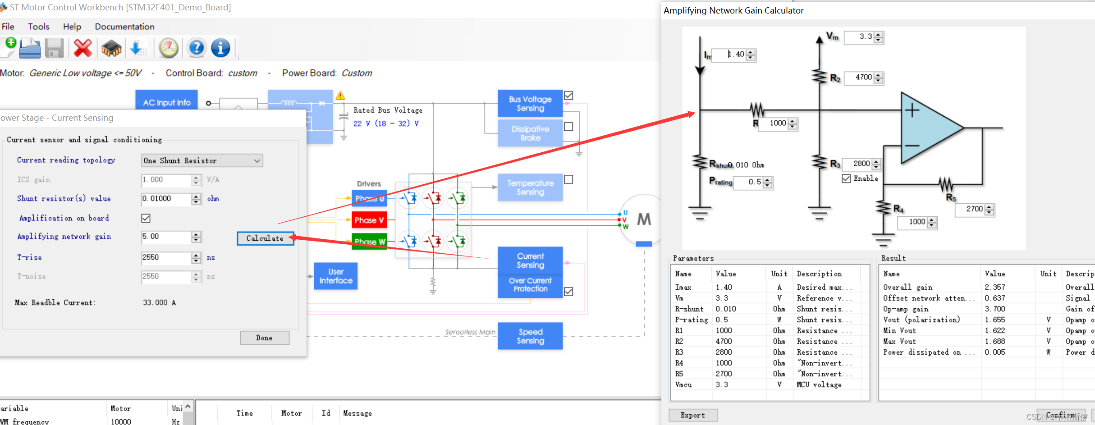Open the User Interface block
The width and height of the screenshot is (1095, 425).
(336, 276)
